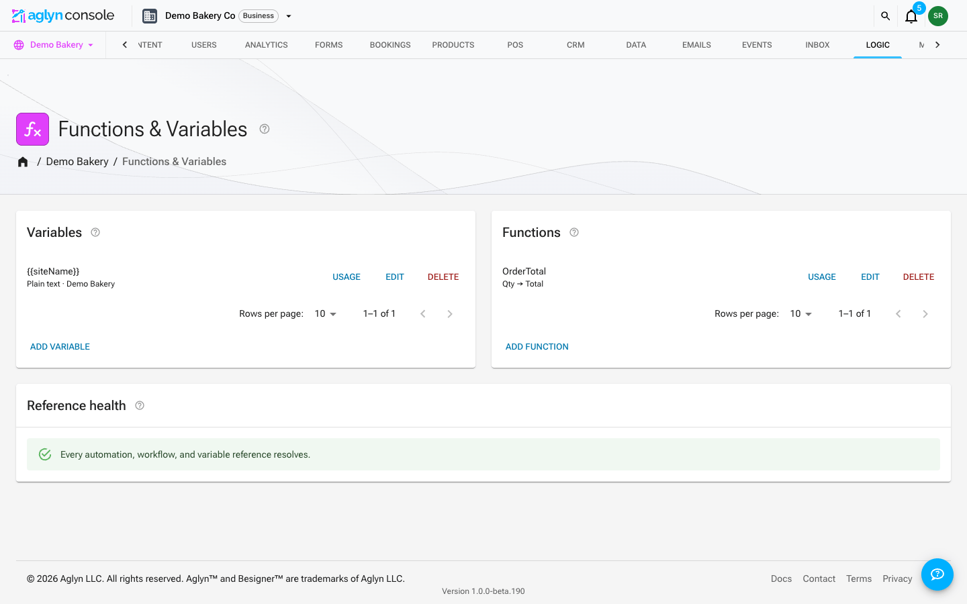
Task: Go to previous page in Functions table
Action: (x=899, y=314)
